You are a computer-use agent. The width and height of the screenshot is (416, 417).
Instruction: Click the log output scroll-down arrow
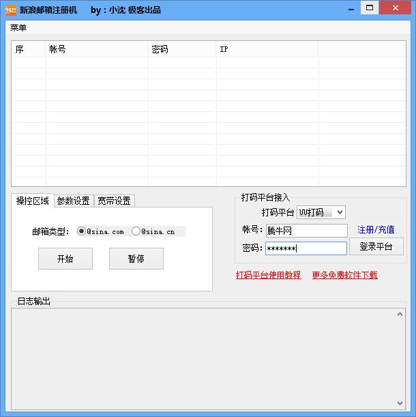coord(400,403)
